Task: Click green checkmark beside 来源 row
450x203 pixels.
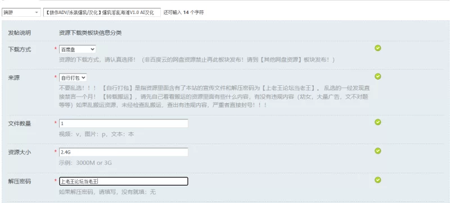Action: click(377, 76)
